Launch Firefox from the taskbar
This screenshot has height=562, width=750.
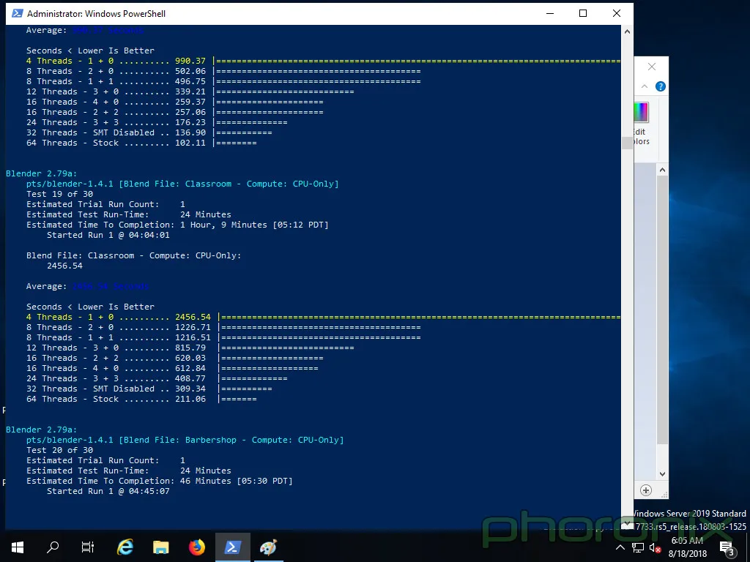(x=196, y=547)
